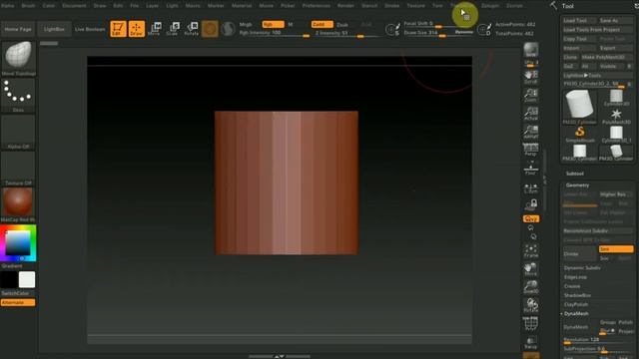Expand Crease subsection

(x=572, y=286)
